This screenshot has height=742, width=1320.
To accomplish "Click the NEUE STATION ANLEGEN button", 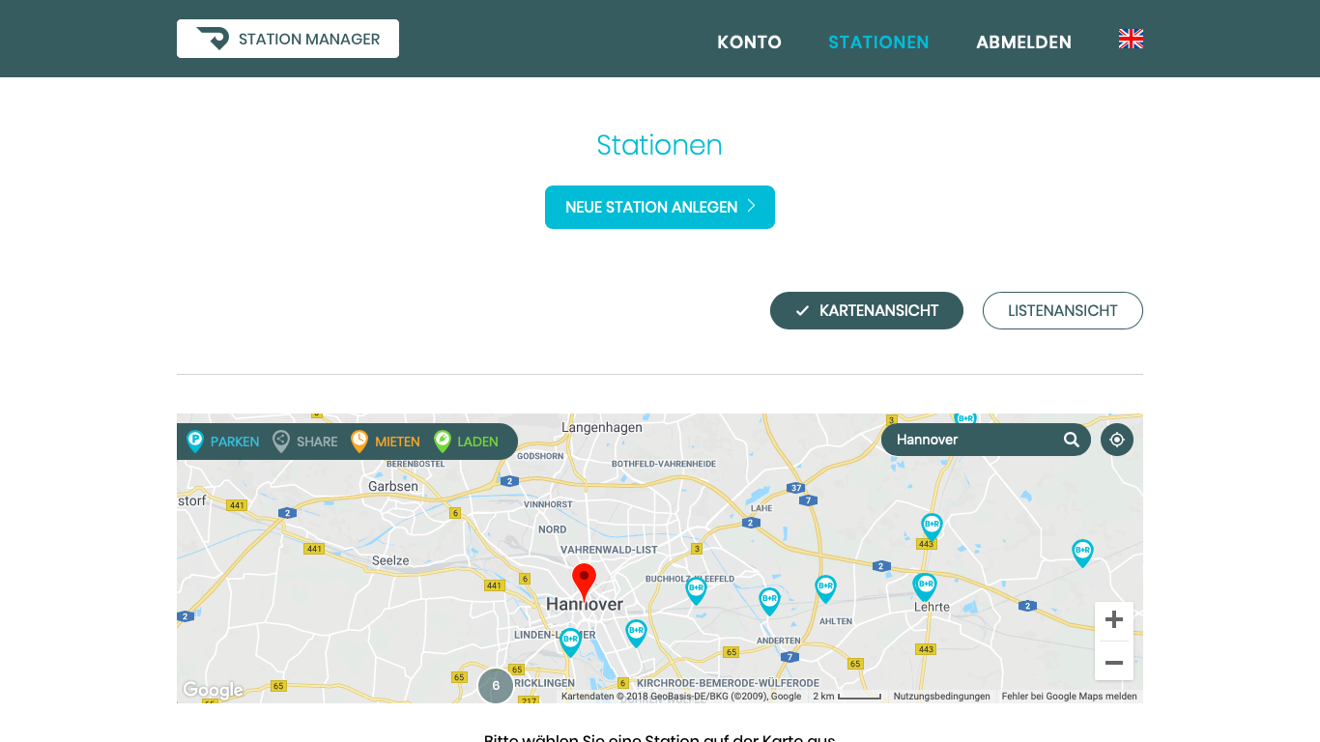I will coord(660,207).
